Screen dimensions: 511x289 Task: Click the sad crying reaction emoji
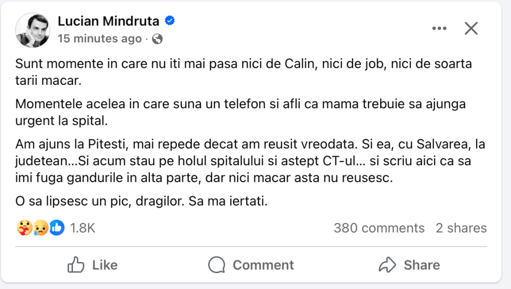[40, 228]
